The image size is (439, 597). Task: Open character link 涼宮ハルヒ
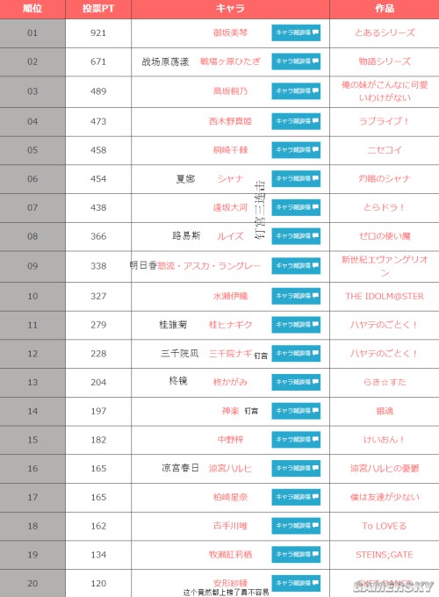(x=230, y=468)
